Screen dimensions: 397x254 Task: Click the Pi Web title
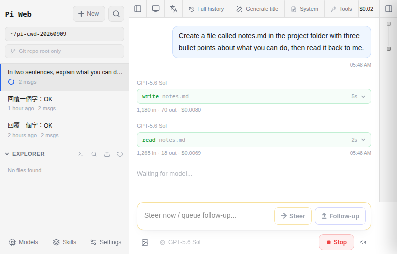point(18,14)
